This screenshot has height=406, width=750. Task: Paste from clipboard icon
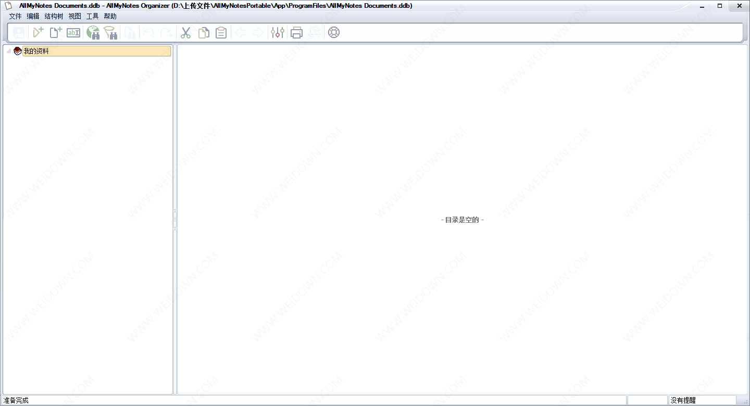point(221,33)
